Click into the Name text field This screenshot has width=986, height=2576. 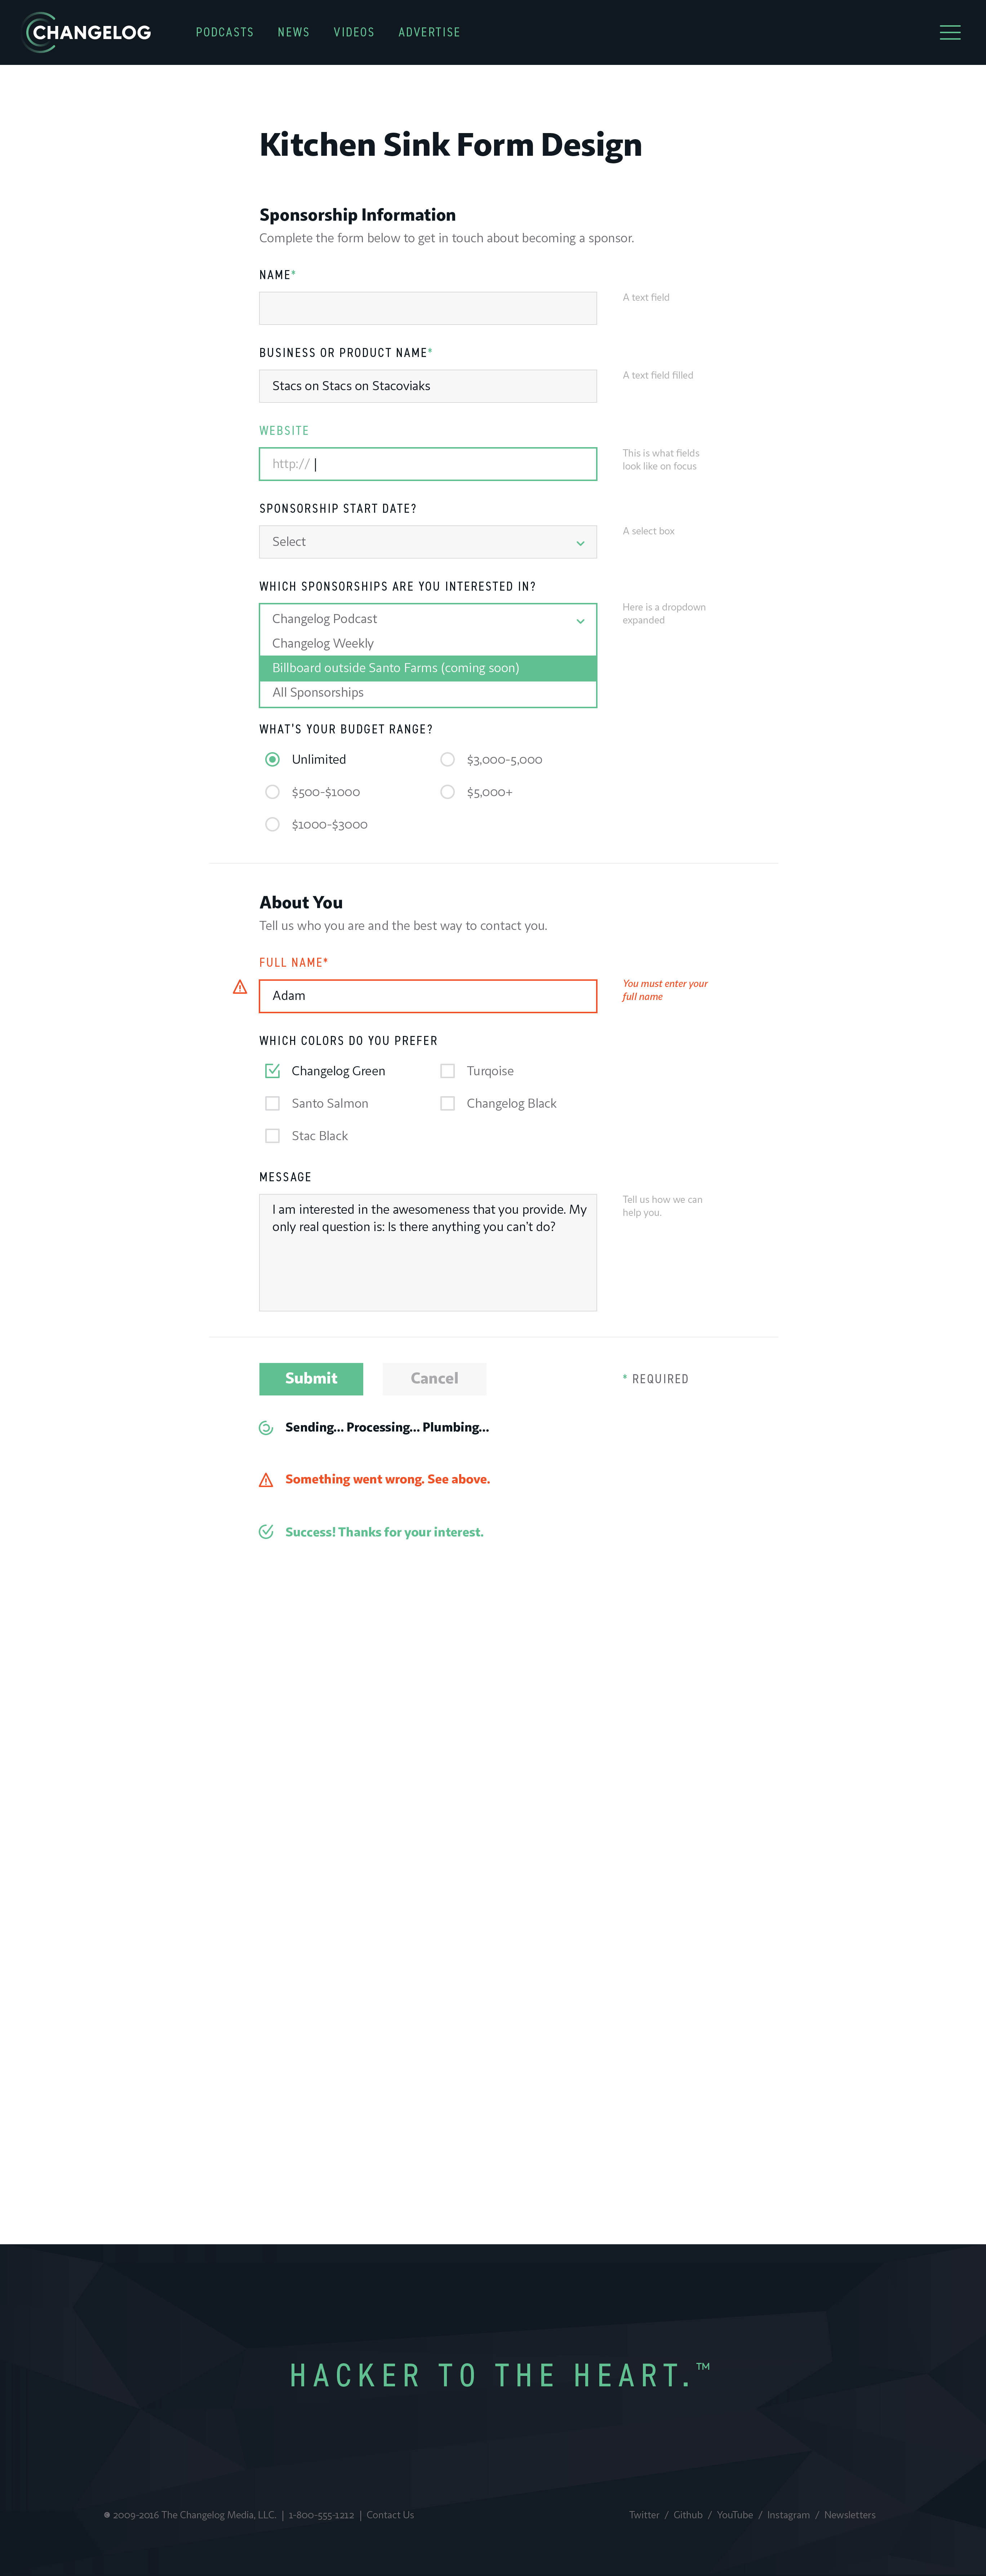pos(427,308)
